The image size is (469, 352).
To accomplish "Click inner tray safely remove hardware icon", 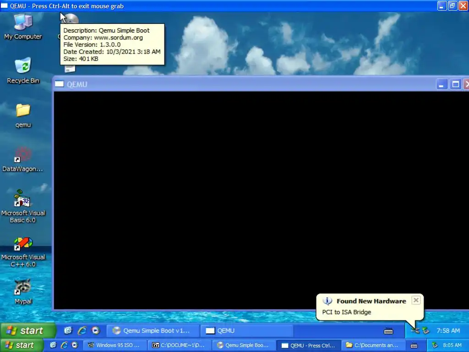I will click(425, 330).
